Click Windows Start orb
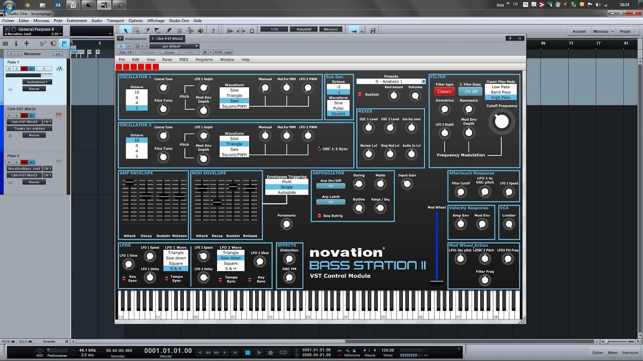 [x=9, y=6]
